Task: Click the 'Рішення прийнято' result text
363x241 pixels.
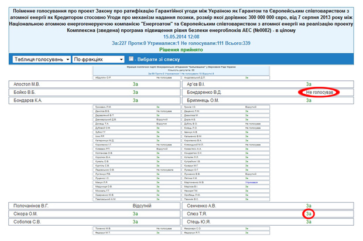Action: [181, 49]
